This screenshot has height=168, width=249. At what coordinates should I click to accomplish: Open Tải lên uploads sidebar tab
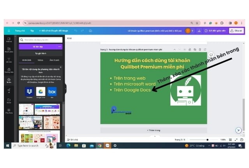pos(9,80)
